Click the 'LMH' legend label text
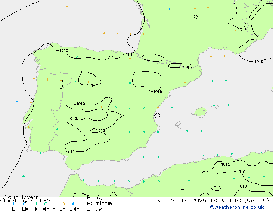This screenshot has width=273, height=211. (x=74, y=209)
